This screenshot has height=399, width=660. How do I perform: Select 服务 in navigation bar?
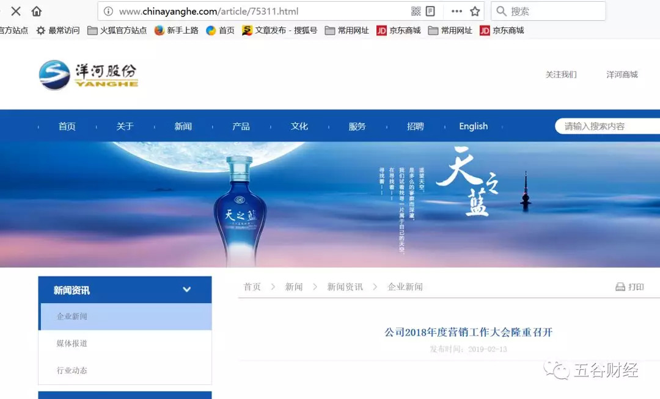[358, 126]
